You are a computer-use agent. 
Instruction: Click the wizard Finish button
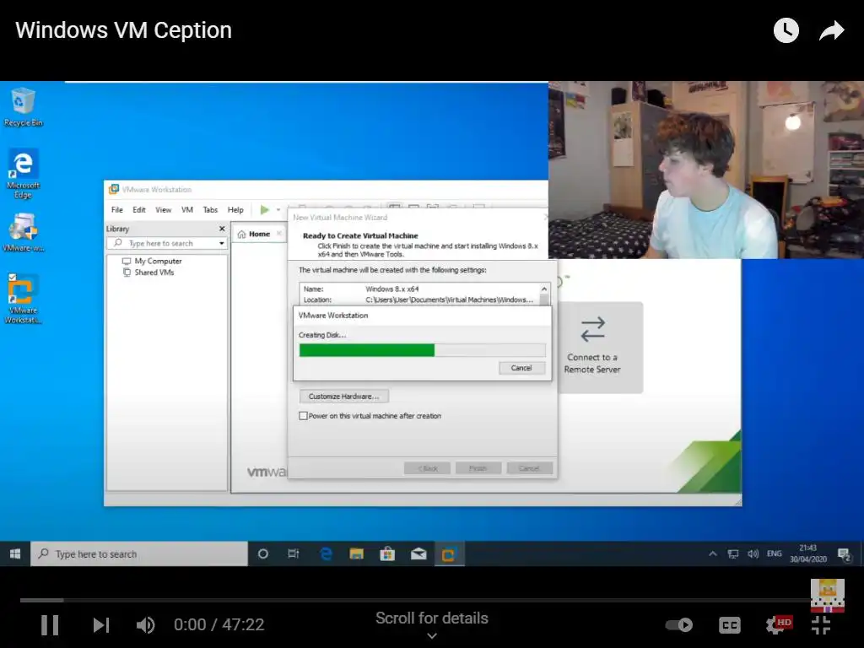click(478, 468)
